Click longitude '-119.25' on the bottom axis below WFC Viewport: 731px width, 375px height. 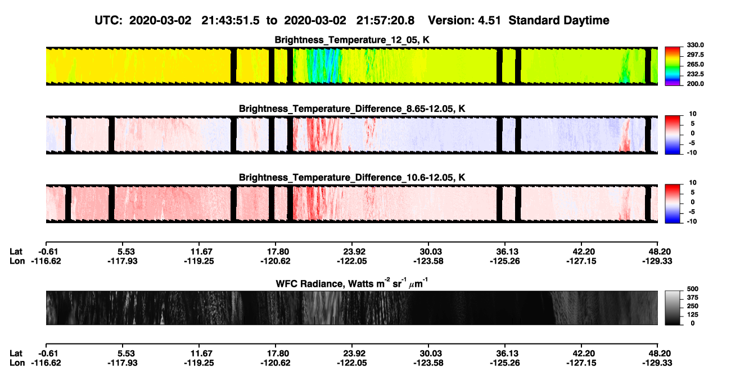(198, 363)
